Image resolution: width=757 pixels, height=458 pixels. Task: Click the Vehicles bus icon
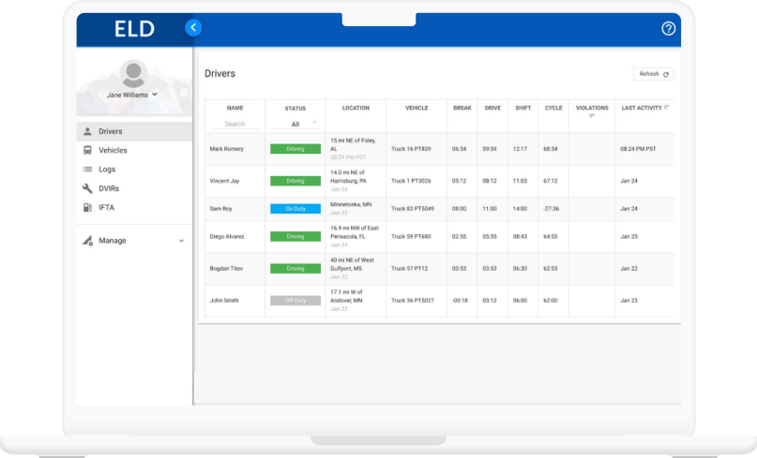87,150
